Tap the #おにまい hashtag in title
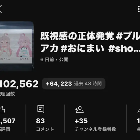The width and height of the screenshot is (140, 140). coord(82,49)
